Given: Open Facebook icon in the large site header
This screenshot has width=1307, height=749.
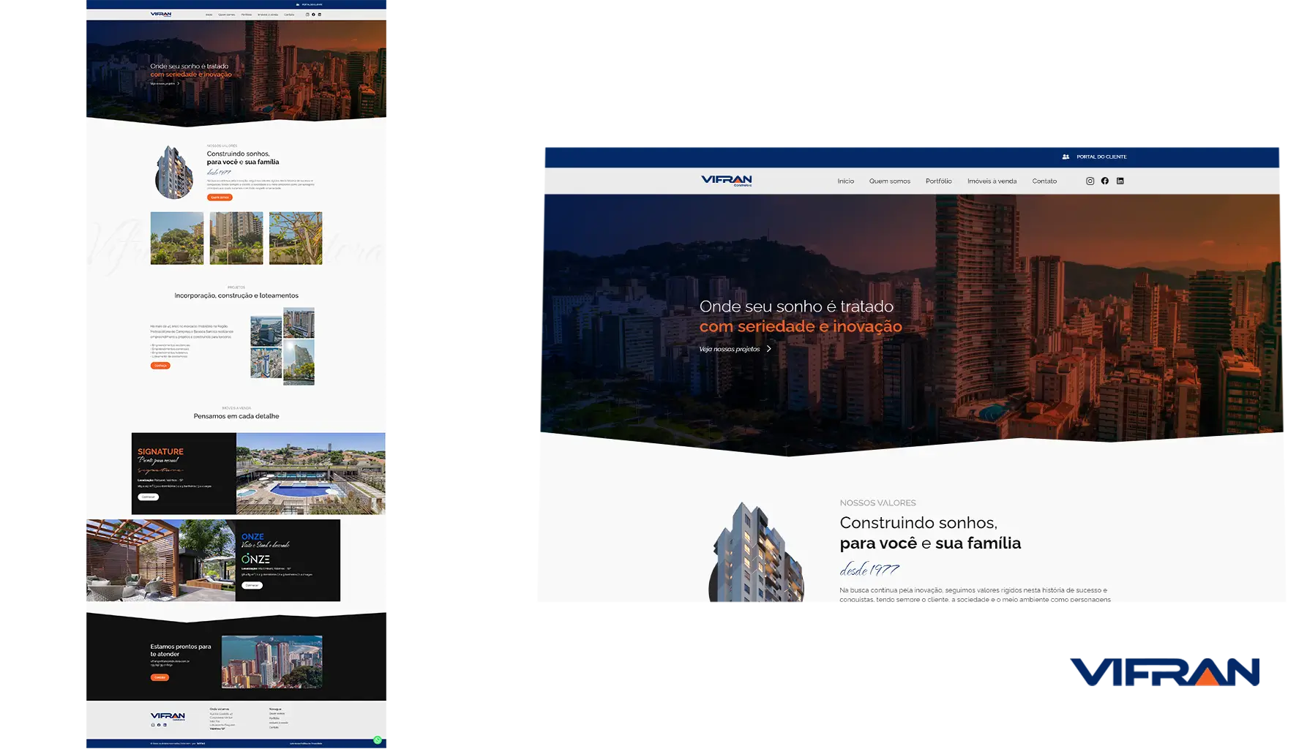Looking at the screenshot, I should tap(1105, 181).
